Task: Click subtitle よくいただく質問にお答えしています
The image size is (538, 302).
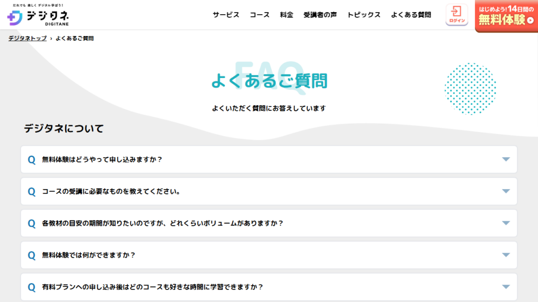Action: (269, 108)
